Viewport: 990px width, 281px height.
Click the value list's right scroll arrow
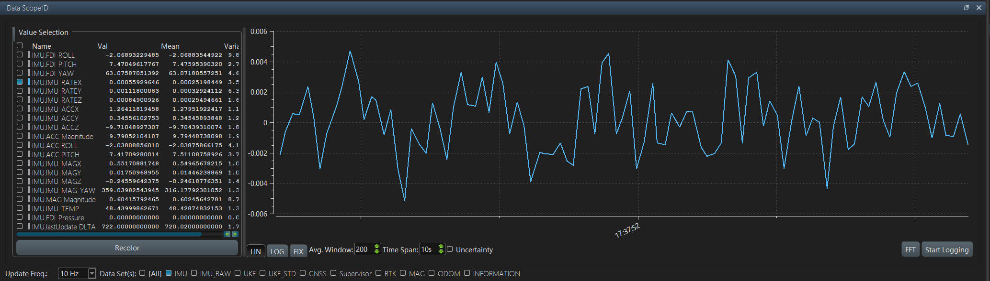(235, 234)
